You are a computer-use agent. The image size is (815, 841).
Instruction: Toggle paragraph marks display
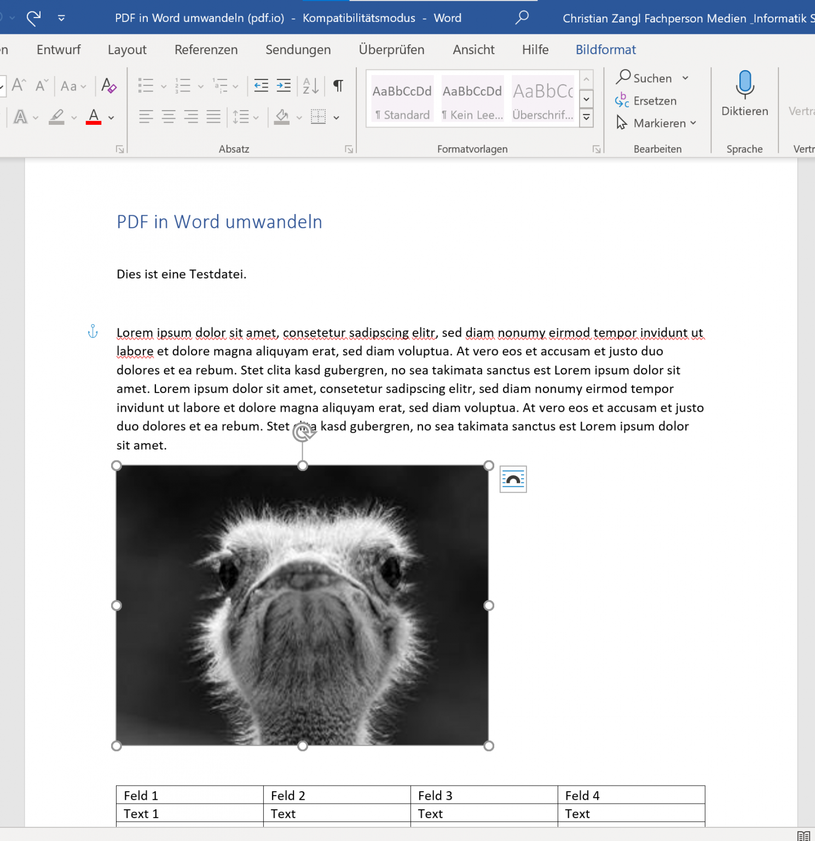click(337, 86)
